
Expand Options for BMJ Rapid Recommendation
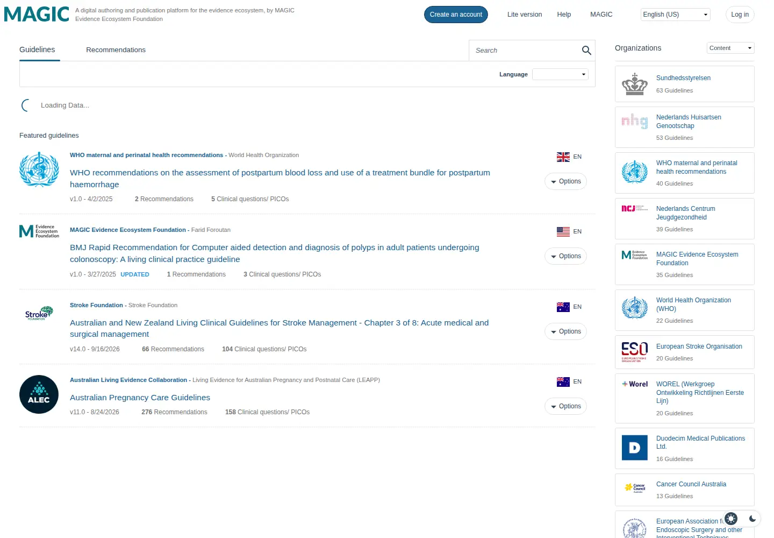(x=565, y=256)
